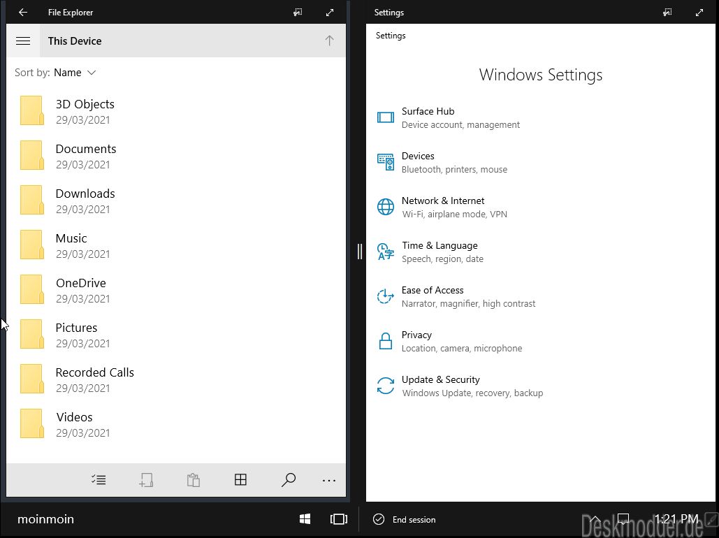Open the Pictures folder icon
This screenshot has height=538, width=719.
(31, 334)
